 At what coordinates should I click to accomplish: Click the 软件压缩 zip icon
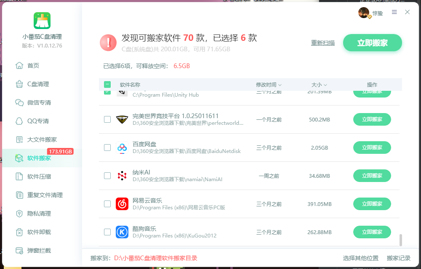tap(19, 176)
